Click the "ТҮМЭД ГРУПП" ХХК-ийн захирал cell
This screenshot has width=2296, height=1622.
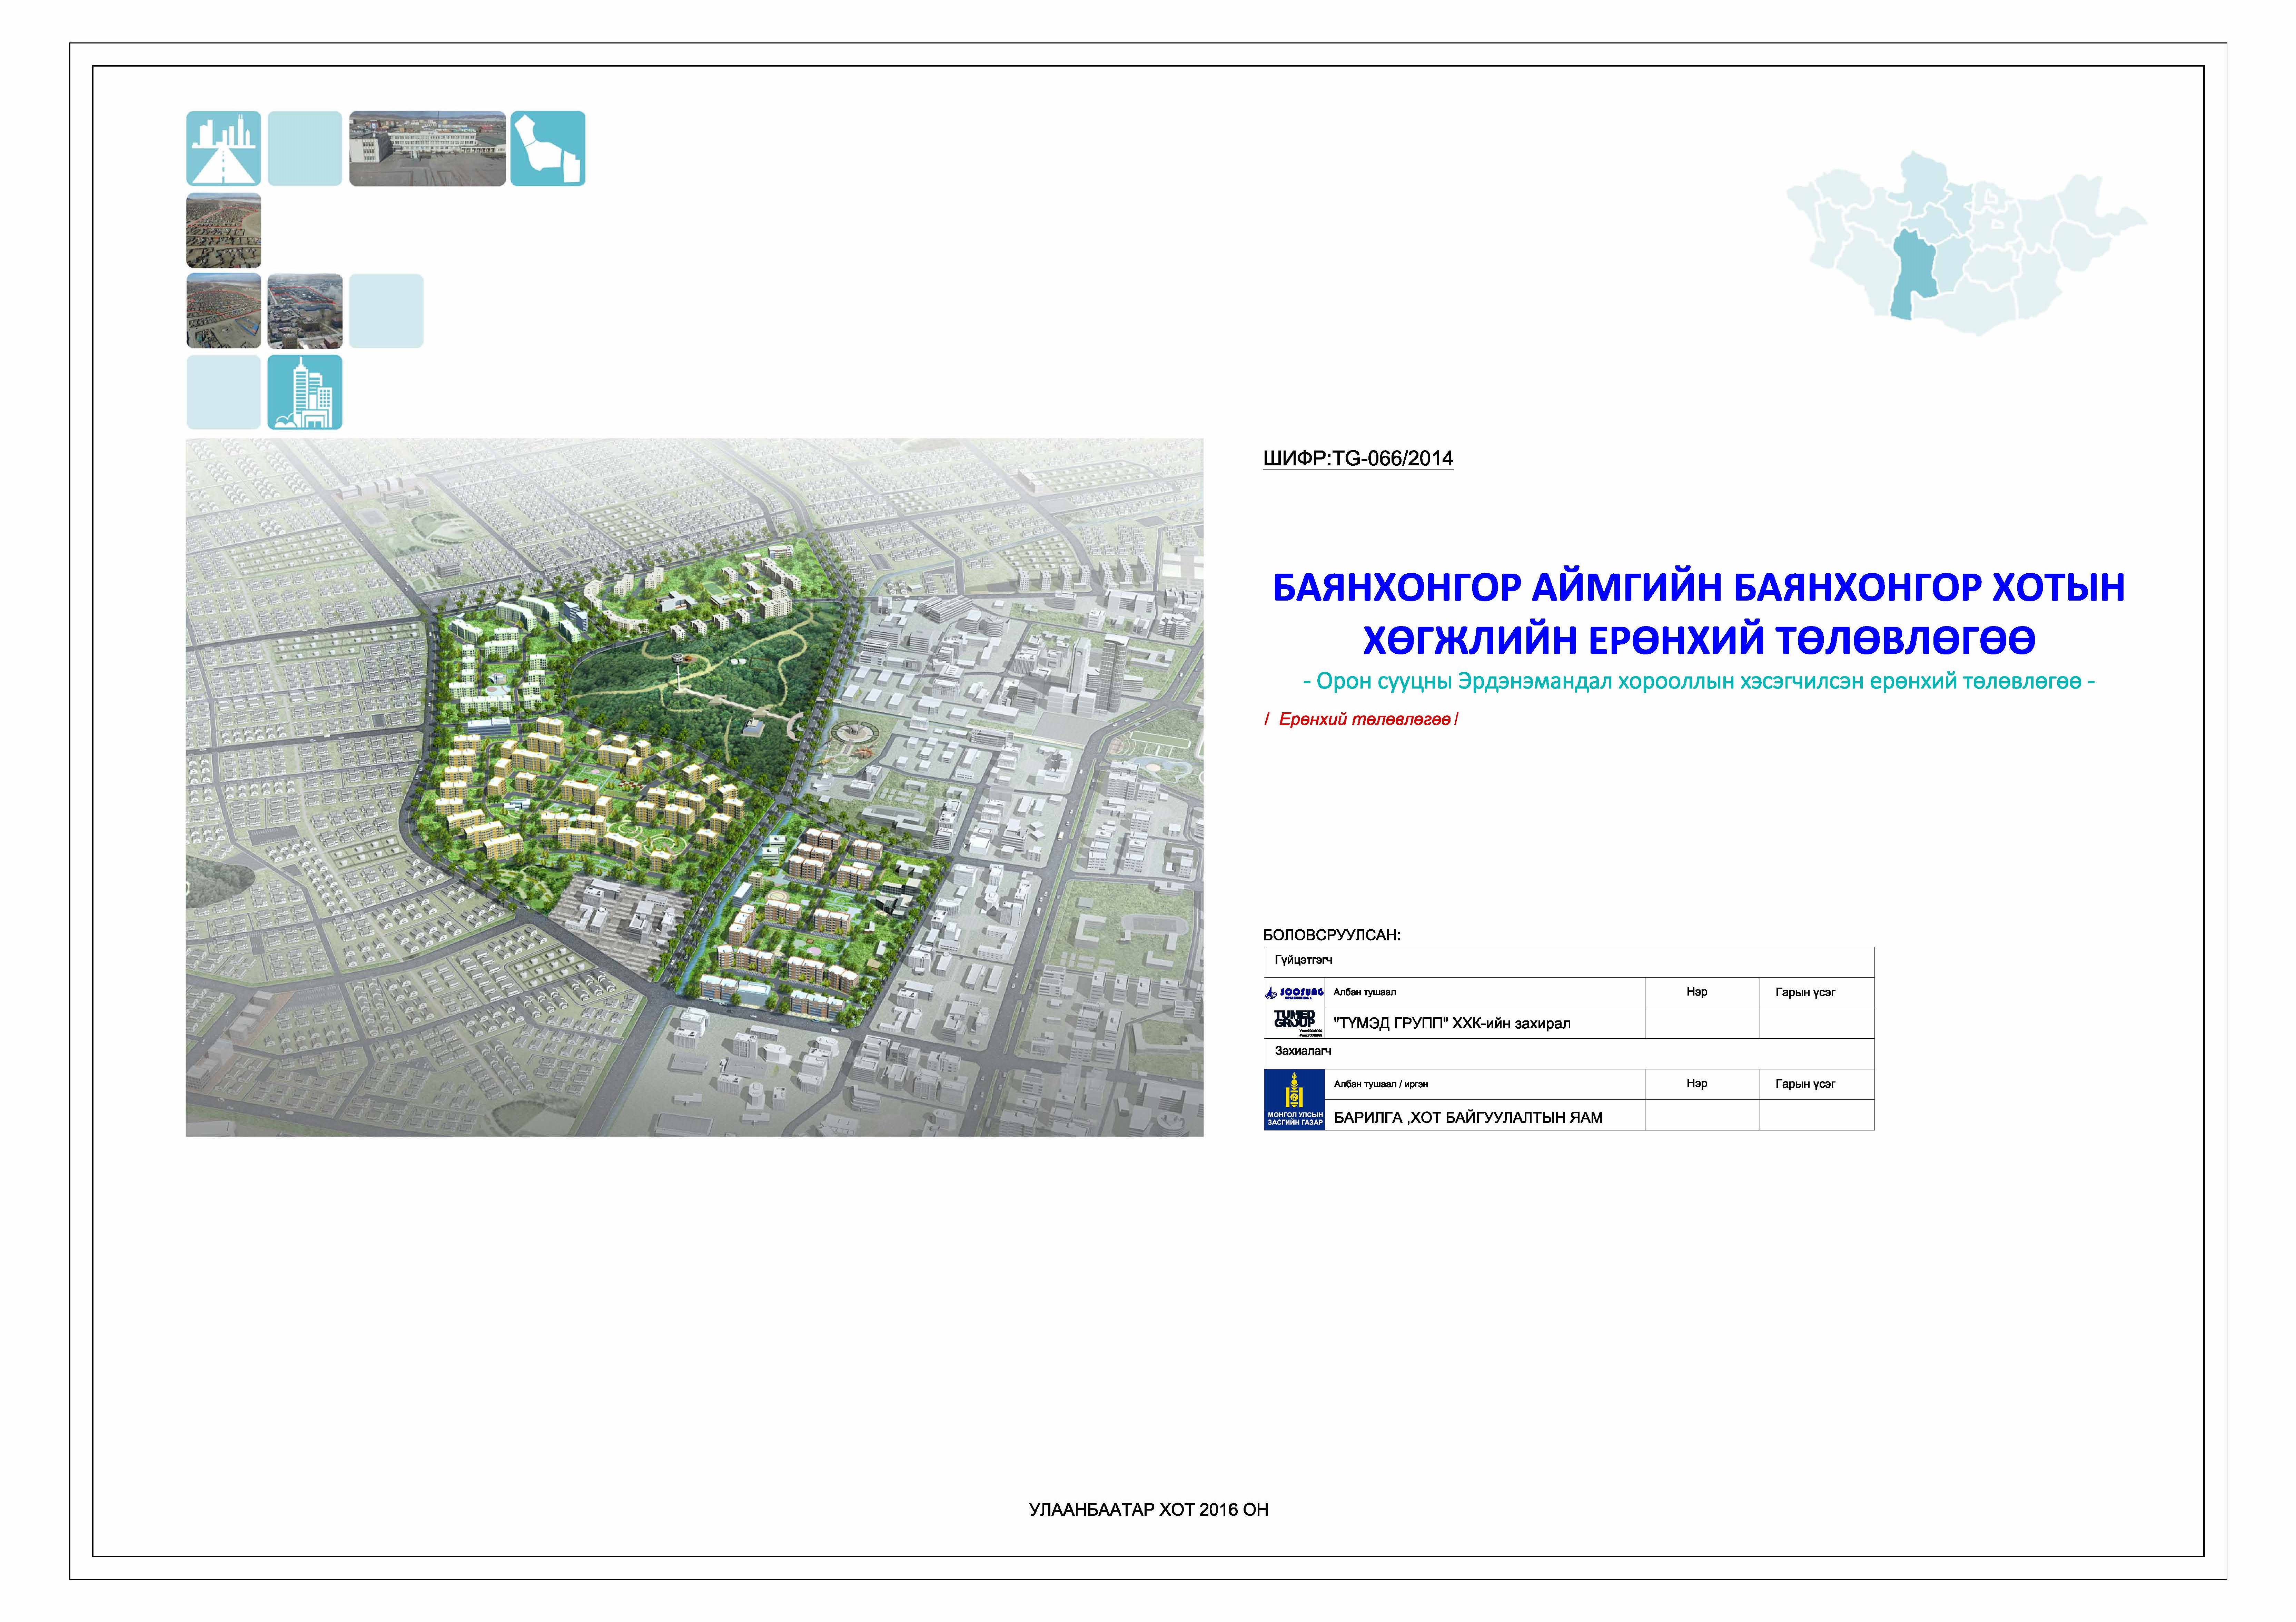tap(1485, 1023)
